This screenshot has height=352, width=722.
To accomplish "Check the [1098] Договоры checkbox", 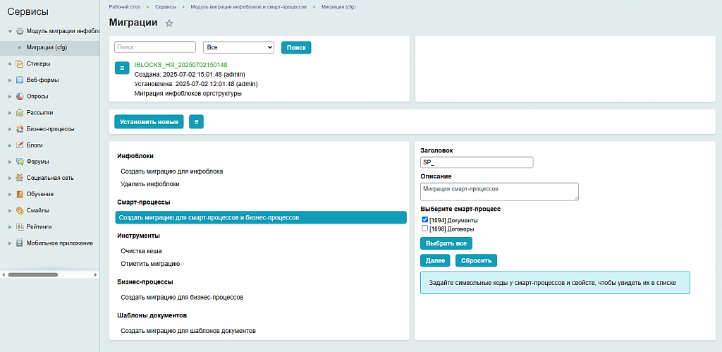I will [x=424, y=229].
